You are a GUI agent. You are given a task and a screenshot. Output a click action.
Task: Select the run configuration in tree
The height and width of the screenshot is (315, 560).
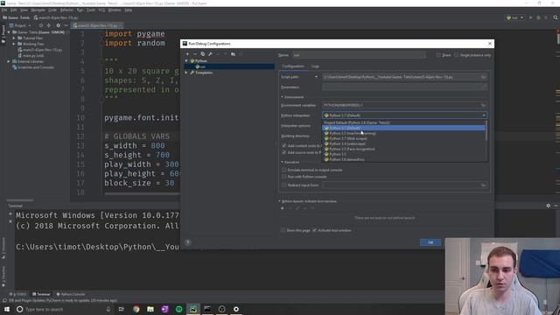pyautogui.click(x=229, y=66)
